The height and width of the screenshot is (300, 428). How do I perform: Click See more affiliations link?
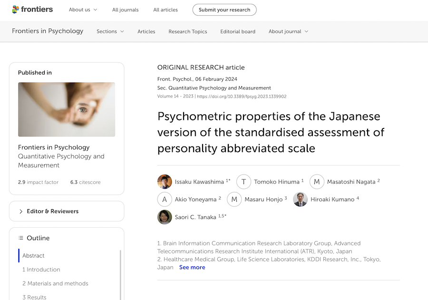tap(192, 267)
